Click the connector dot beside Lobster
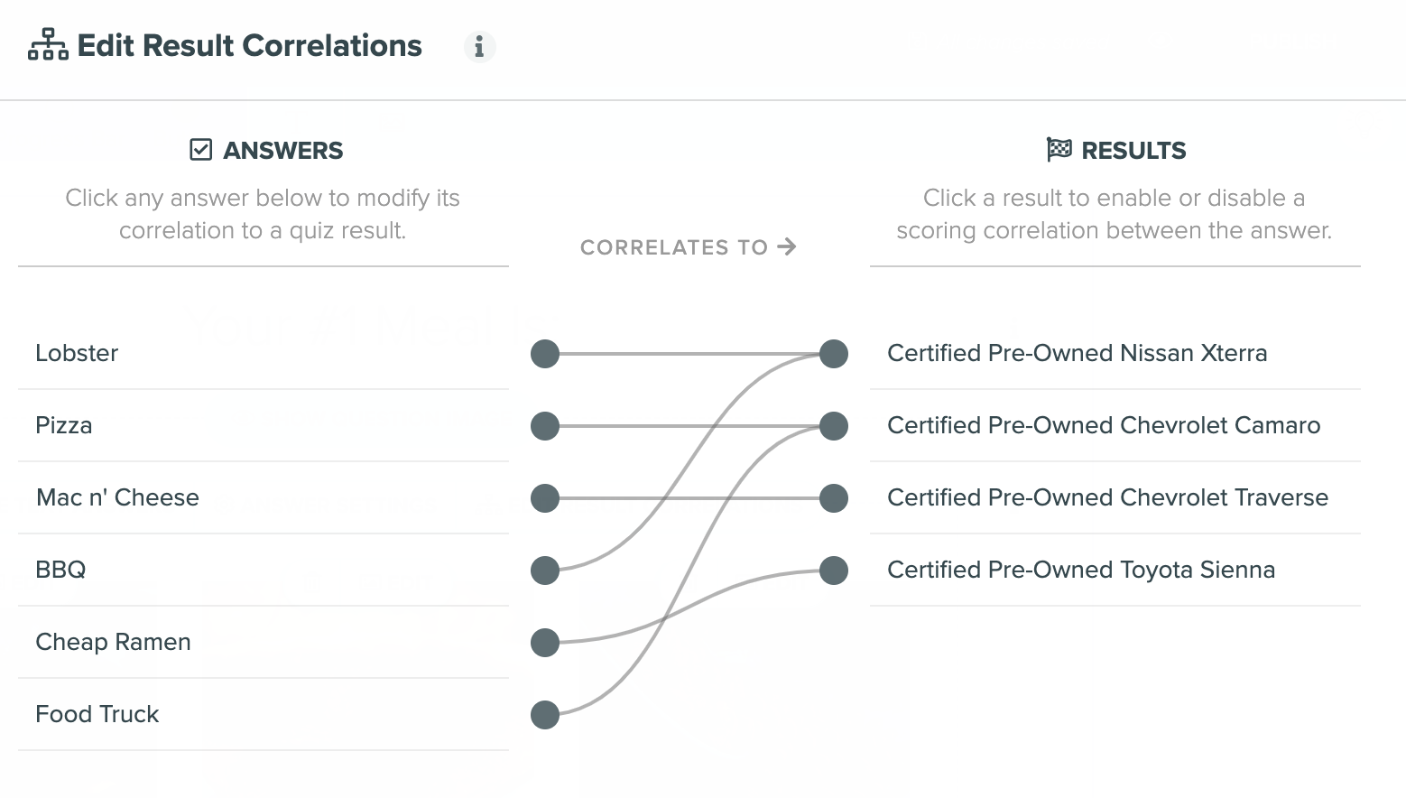This screenshot has width=1406, height=798. point(545,354)
